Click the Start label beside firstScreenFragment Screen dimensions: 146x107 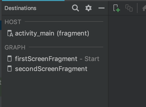tap(92, 59)
